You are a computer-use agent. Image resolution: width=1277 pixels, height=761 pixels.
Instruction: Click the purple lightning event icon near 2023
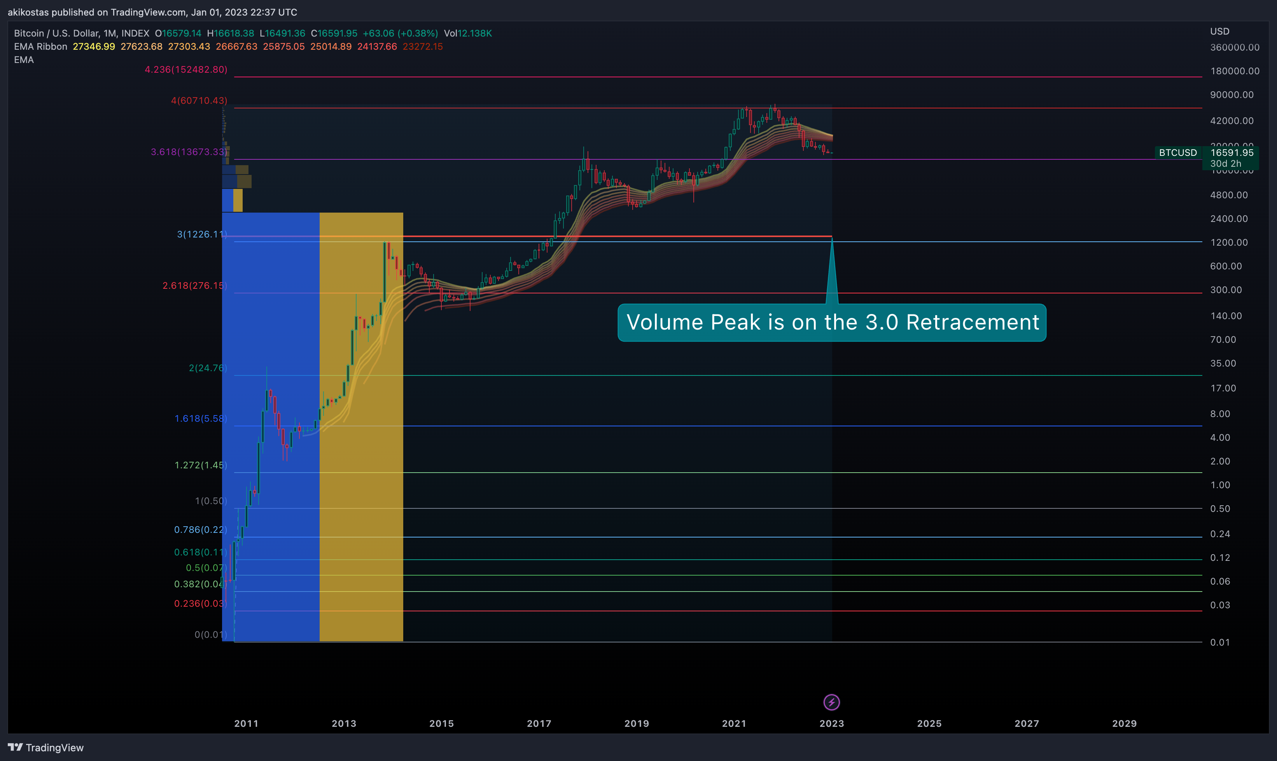(x=831, y=702)
